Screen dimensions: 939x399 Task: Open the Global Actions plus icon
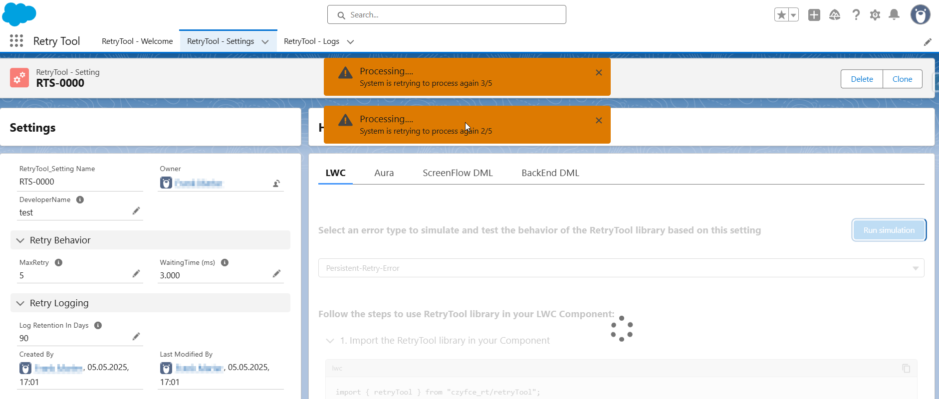tap(814, 15)
